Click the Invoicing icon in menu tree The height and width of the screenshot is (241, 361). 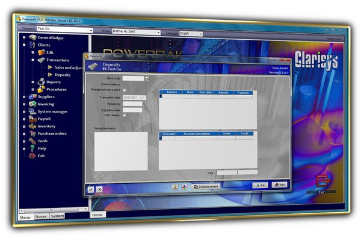(32, 104)
